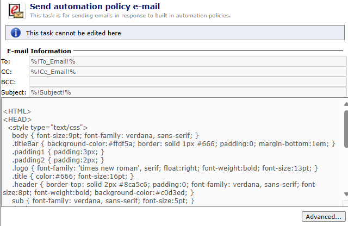
Task: Click the E-mail Information section header
Action: tap(39, 51)
